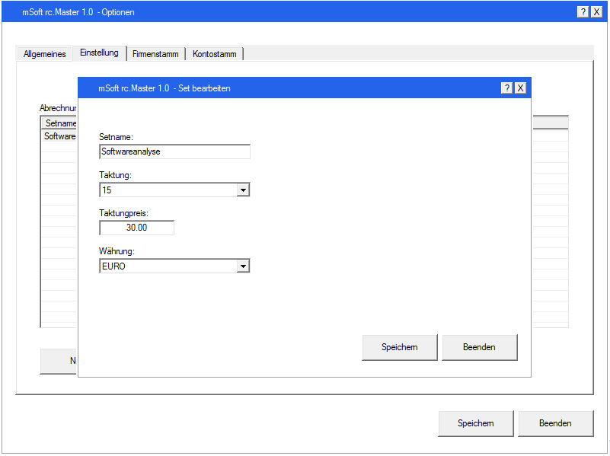The height and width of the screenshot is (456, 610).
Task: Click Speichern in the Set bearbeiten dialog
Action: click(x=399, y=347)
